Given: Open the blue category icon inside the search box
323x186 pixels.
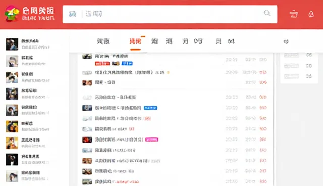Looking at the screenshot, I should [x=72, y=14].
